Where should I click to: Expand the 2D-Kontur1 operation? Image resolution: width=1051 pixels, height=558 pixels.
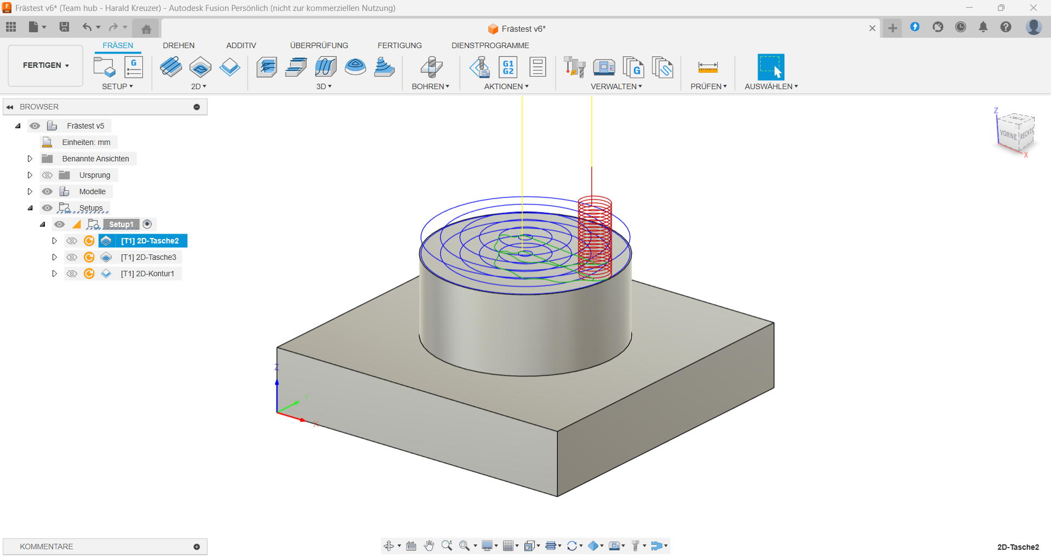54,274
